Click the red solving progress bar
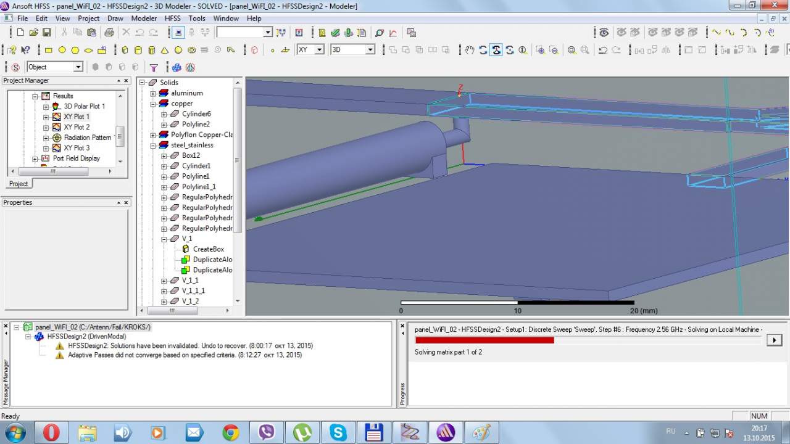 click(x=484, y=340)
